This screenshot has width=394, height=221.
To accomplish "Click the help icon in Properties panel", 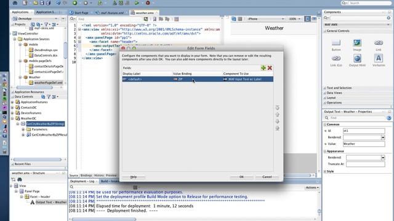I will (x=388, y=118).
